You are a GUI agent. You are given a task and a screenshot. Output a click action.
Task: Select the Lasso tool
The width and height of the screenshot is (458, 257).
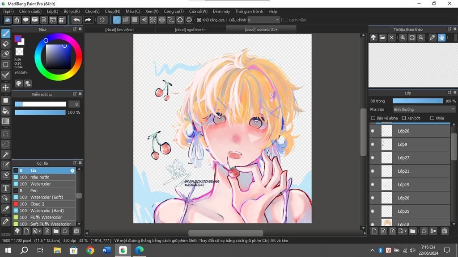click(x=6, y=145)
